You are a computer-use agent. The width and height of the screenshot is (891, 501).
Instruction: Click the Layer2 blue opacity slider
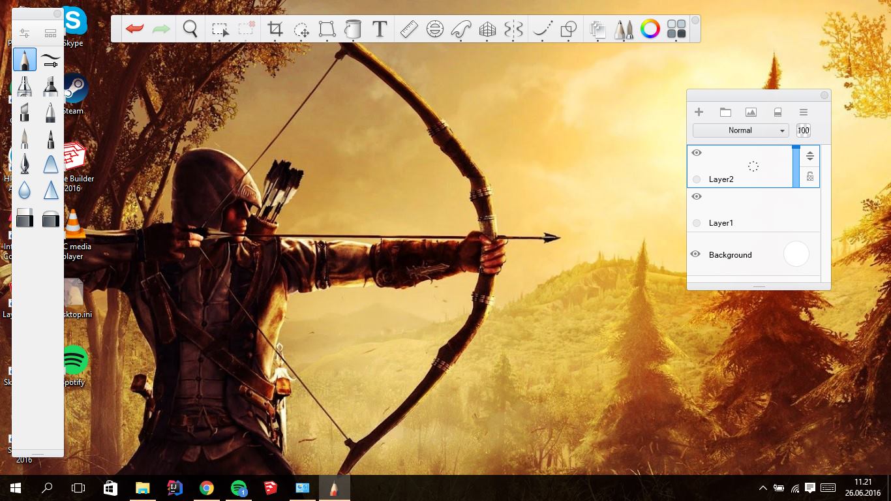click(x=796, y=166)
